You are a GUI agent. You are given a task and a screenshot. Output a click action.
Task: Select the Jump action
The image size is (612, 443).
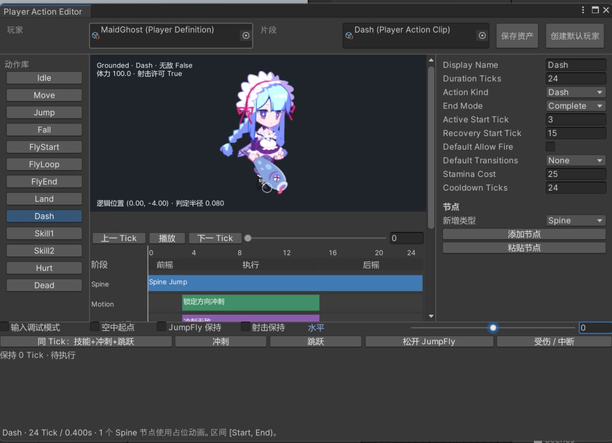44,112
